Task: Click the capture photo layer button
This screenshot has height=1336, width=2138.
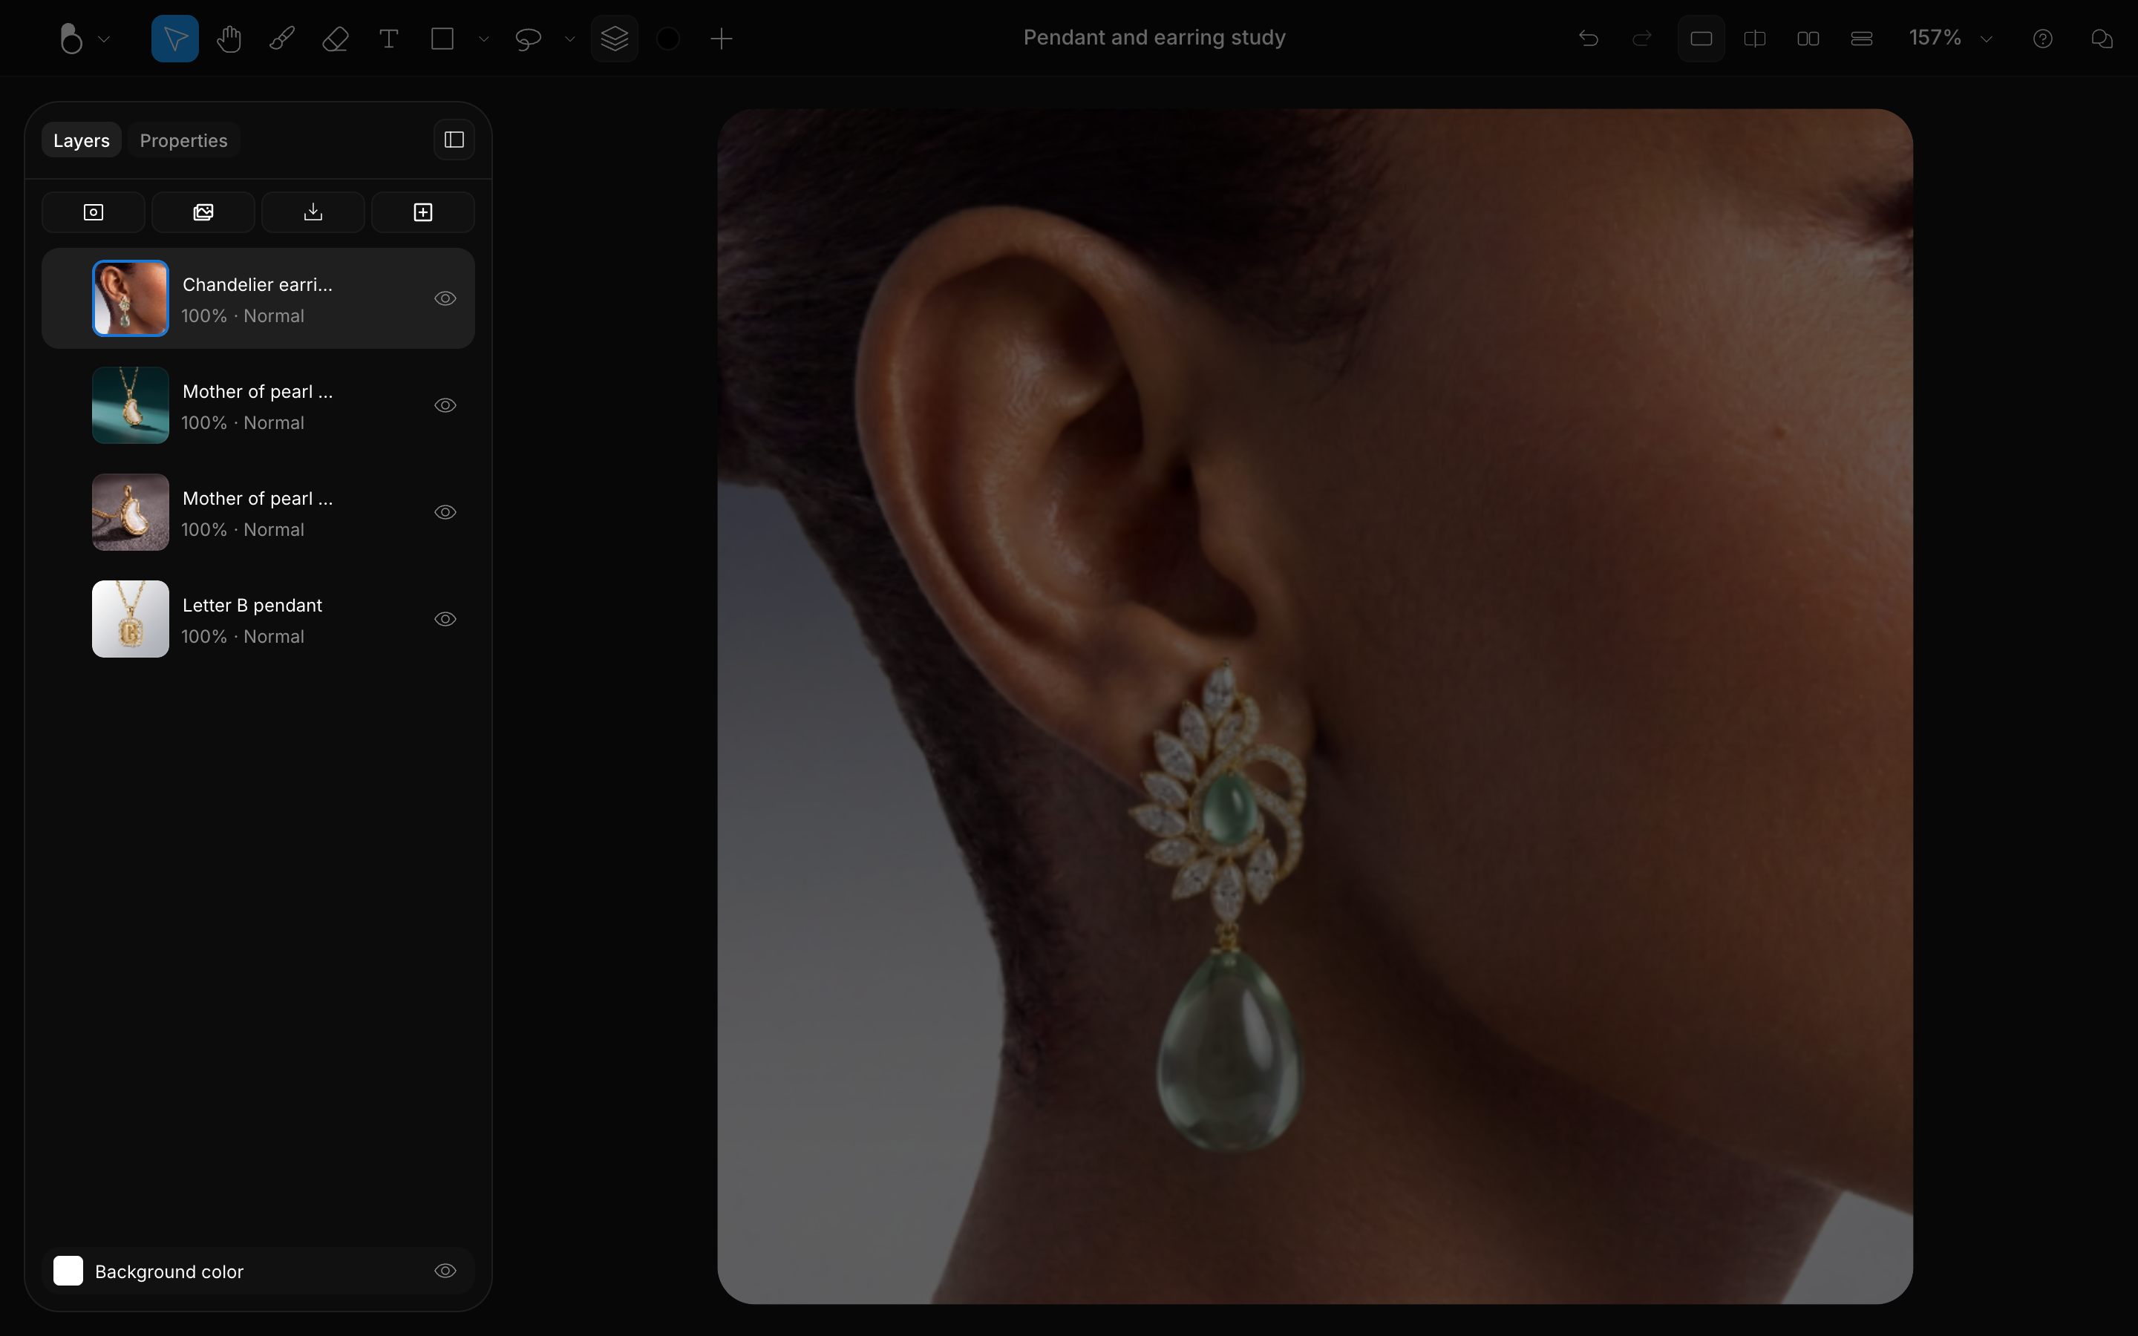Action: 94,212
